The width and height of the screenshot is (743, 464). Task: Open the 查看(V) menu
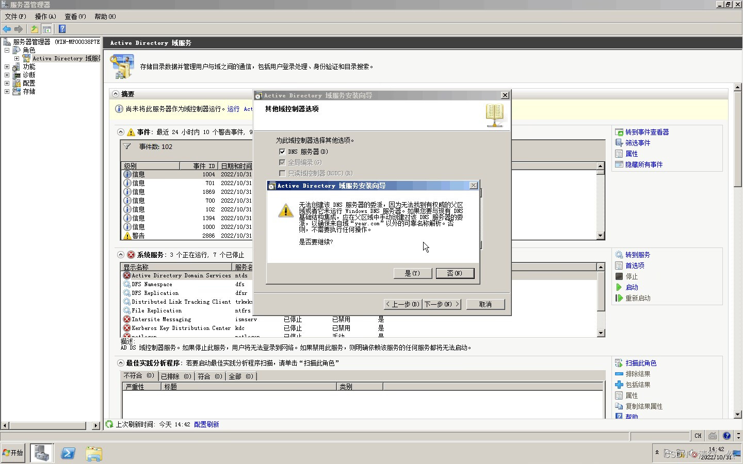75,16
